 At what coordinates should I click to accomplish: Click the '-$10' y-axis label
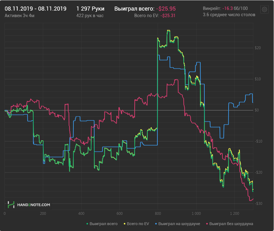click(258, 141)
